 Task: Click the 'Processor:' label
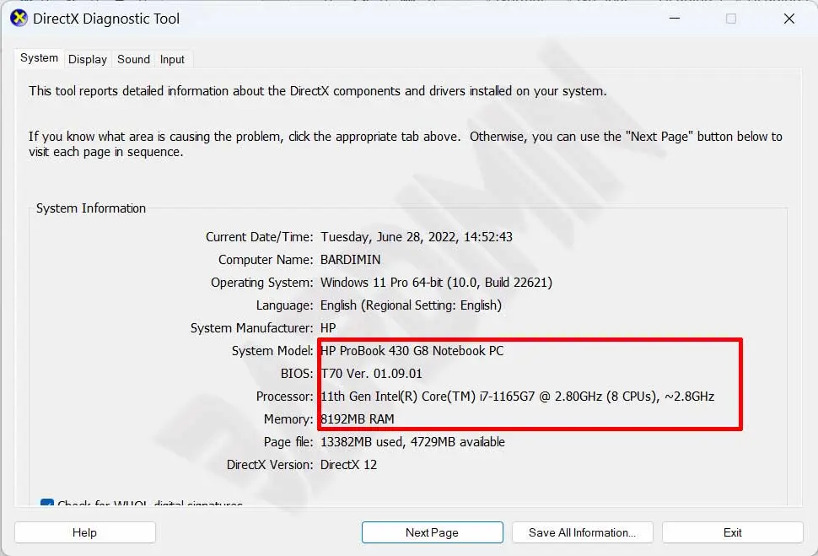pyautogui.click(x=285, y=397)
